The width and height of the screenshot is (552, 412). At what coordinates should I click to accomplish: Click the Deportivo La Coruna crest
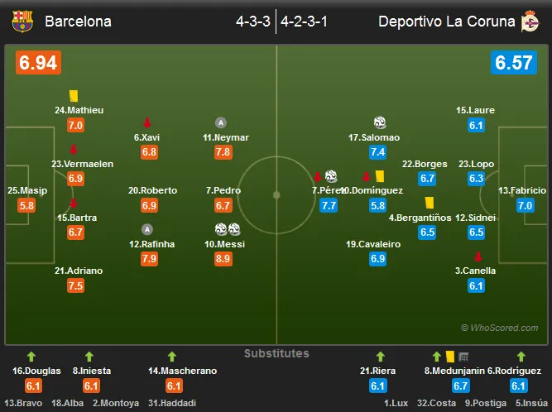(530, 22)
